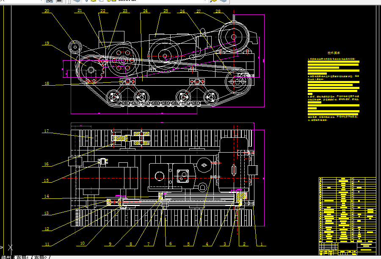Select part callout number 15

pos(46,181)
